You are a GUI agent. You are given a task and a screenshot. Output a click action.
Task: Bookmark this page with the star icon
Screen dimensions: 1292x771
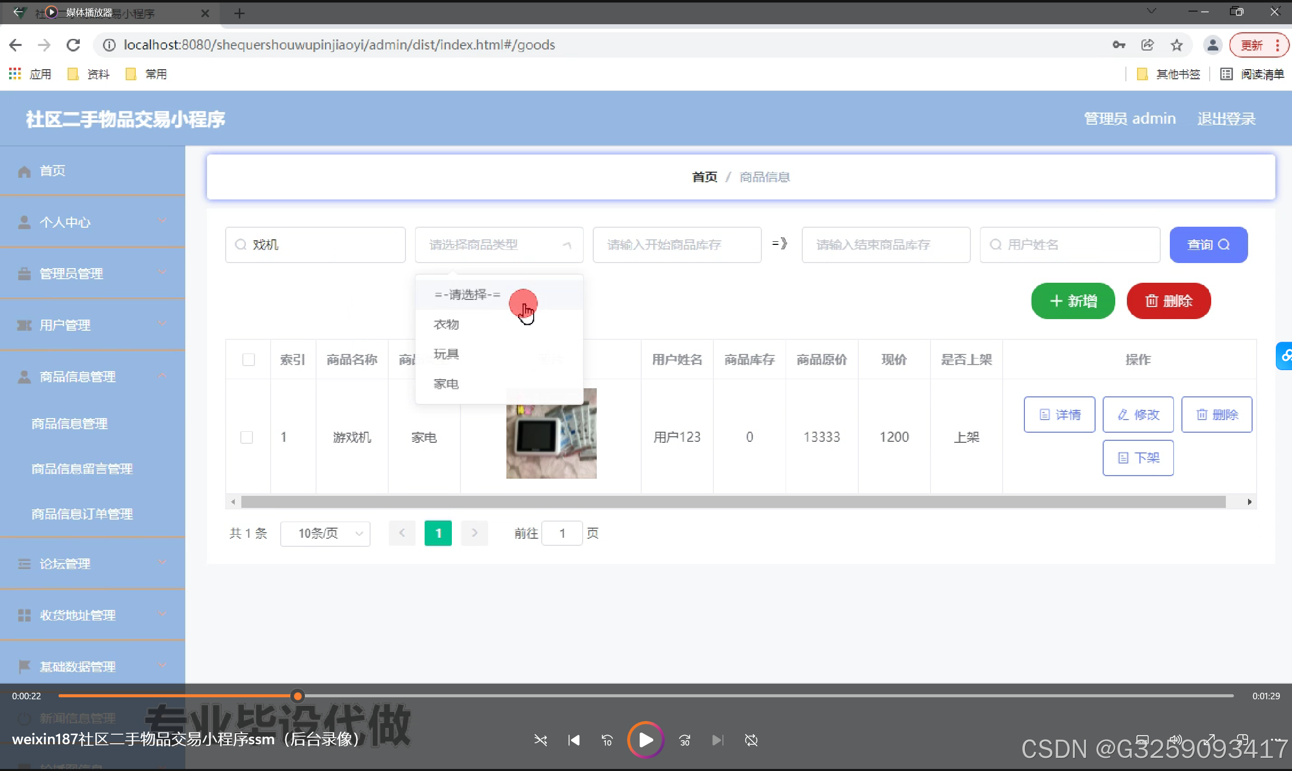[1176, 45]
